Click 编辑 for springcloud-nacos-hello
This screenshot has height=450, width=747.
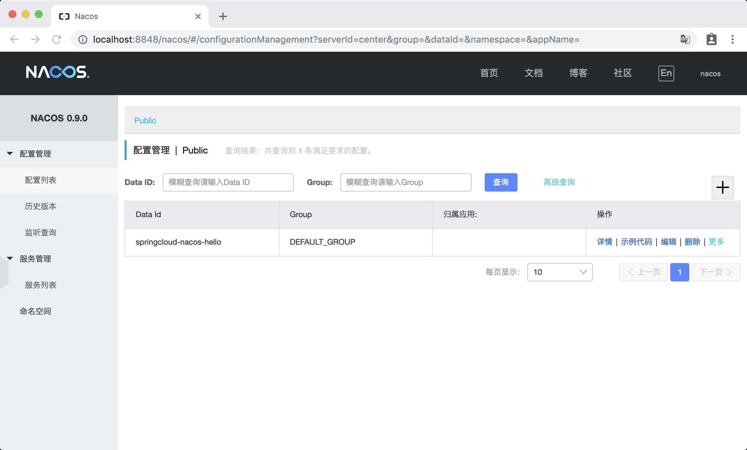coord(668,242)
